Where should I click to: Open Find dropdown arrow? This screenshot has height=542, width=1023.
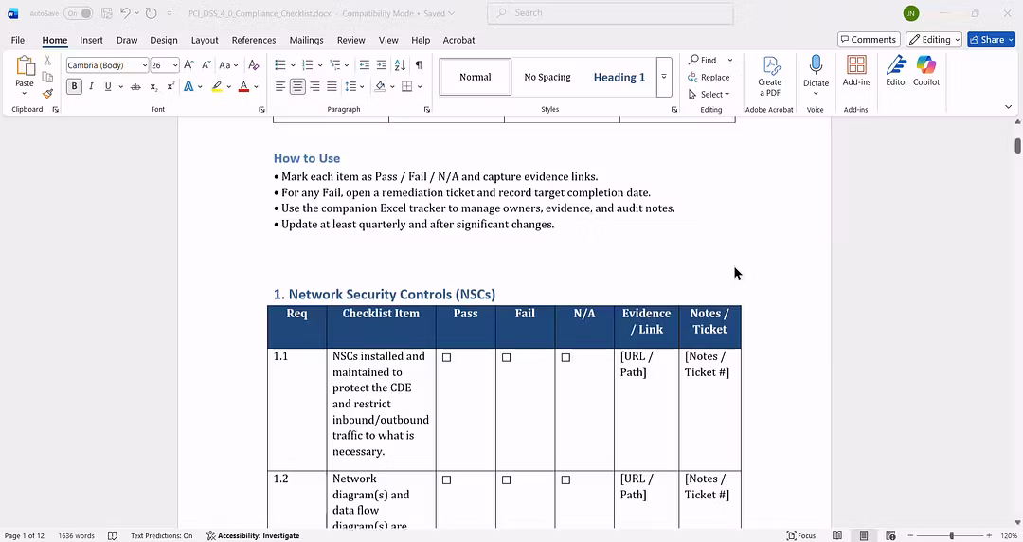point(730,60)
